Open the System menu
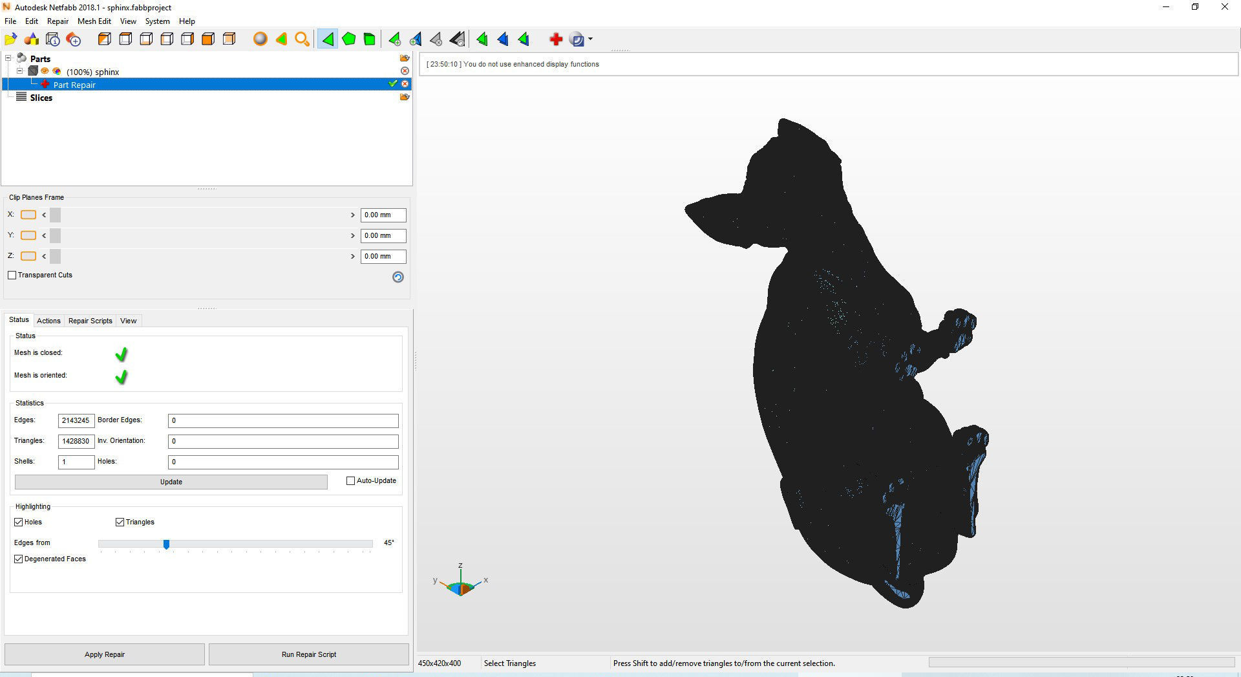The width and height of the screenshot is (1241, 677). (x=157, y=21)
